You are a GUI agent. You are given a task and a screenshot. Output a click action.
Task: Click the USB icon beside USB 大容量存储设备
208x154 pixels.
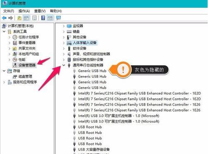tap(74, 149)
